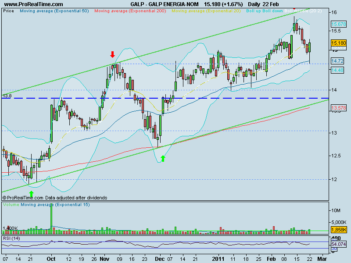
Task: Click the 5,000K volume axis label
Action: click(339, 222)
